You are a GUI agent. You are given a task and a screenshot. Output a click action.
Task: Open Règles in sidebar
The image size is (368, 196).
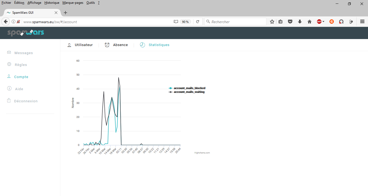21,65
